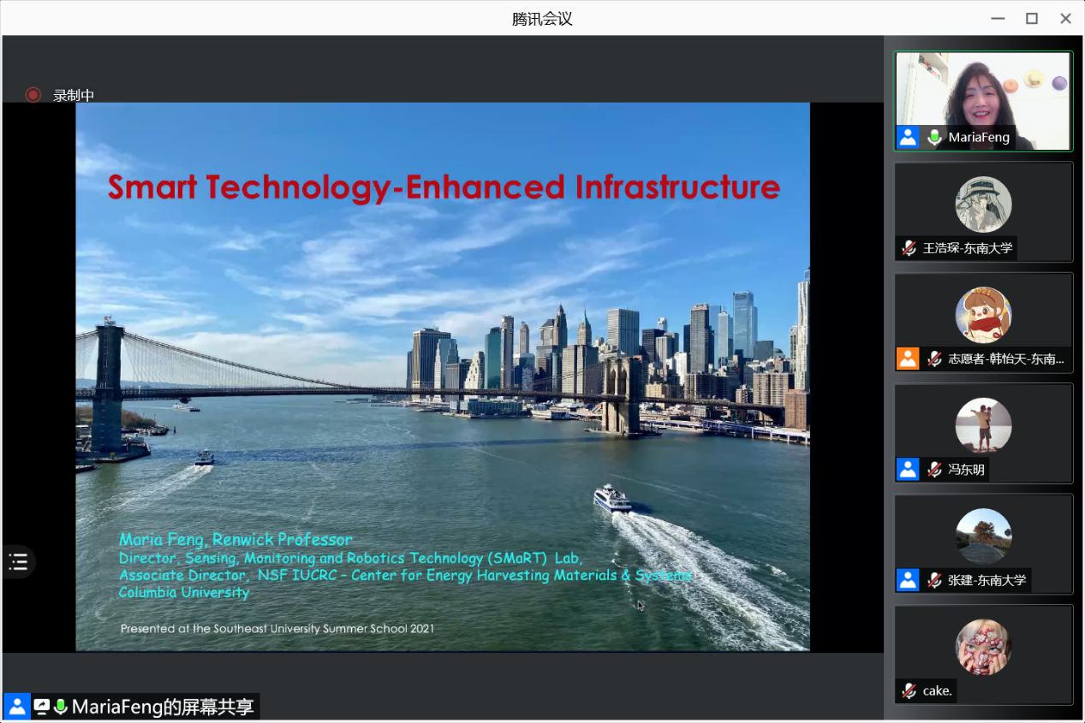The image size is (1085, 723).
Task: Click the green microphone in the screen-share label
Action: 61,707
